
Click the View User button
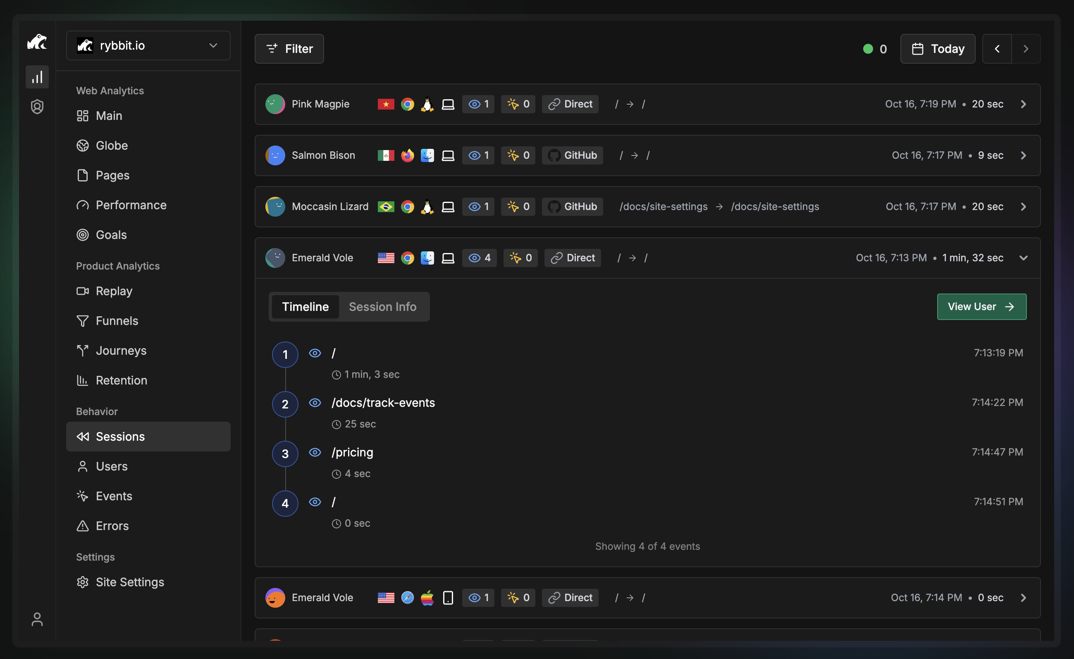[981, 307]
